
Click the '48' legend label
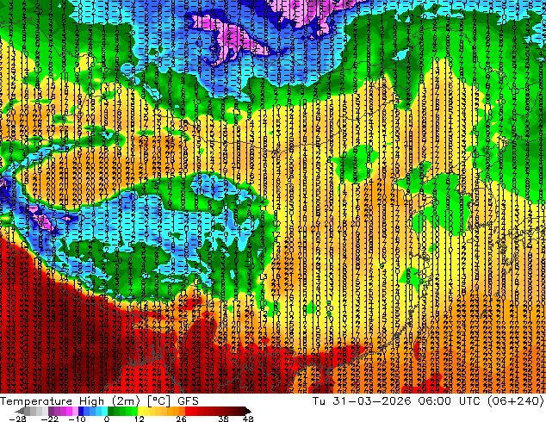[x=248, y=419]
